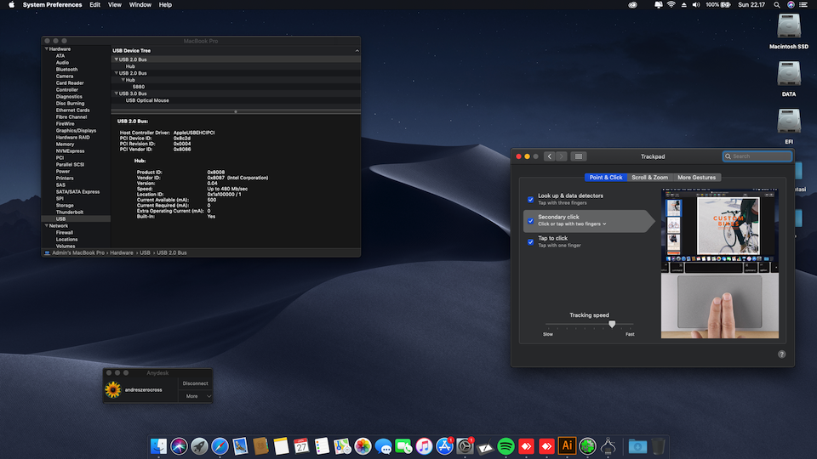
Task: Open FaceTime green icon in Dock
Action: (403, 446)
